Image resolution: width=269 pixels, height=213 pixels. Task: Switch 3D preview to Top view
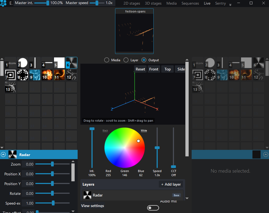(x=167, y=69)
